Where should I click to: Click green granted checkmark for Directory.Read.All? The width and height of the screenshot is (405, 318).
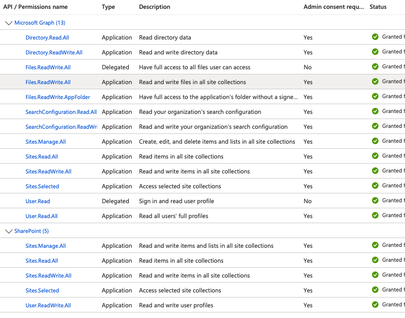click(375, 37)
